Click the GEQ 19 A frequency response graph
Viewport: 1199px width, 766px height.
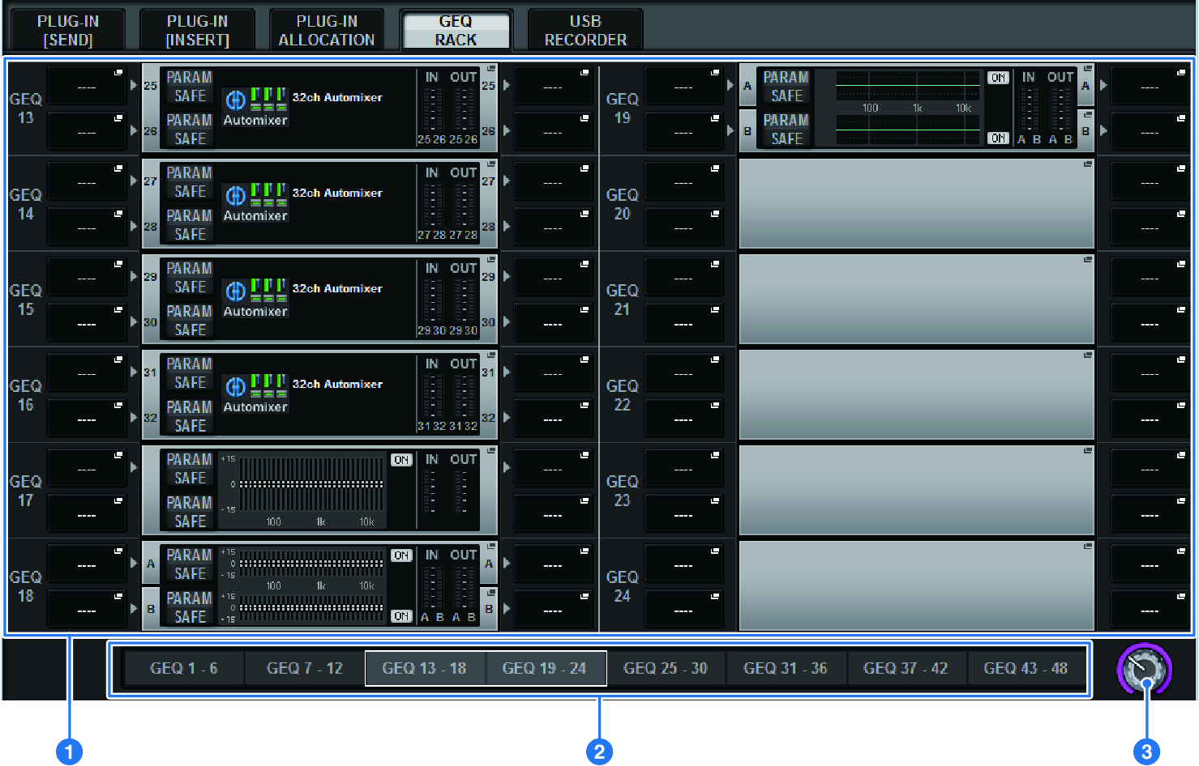[x=907, y=85]
